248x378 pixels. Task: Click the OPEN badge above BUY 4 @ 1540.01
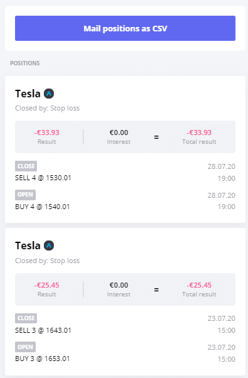pos(25,195)
